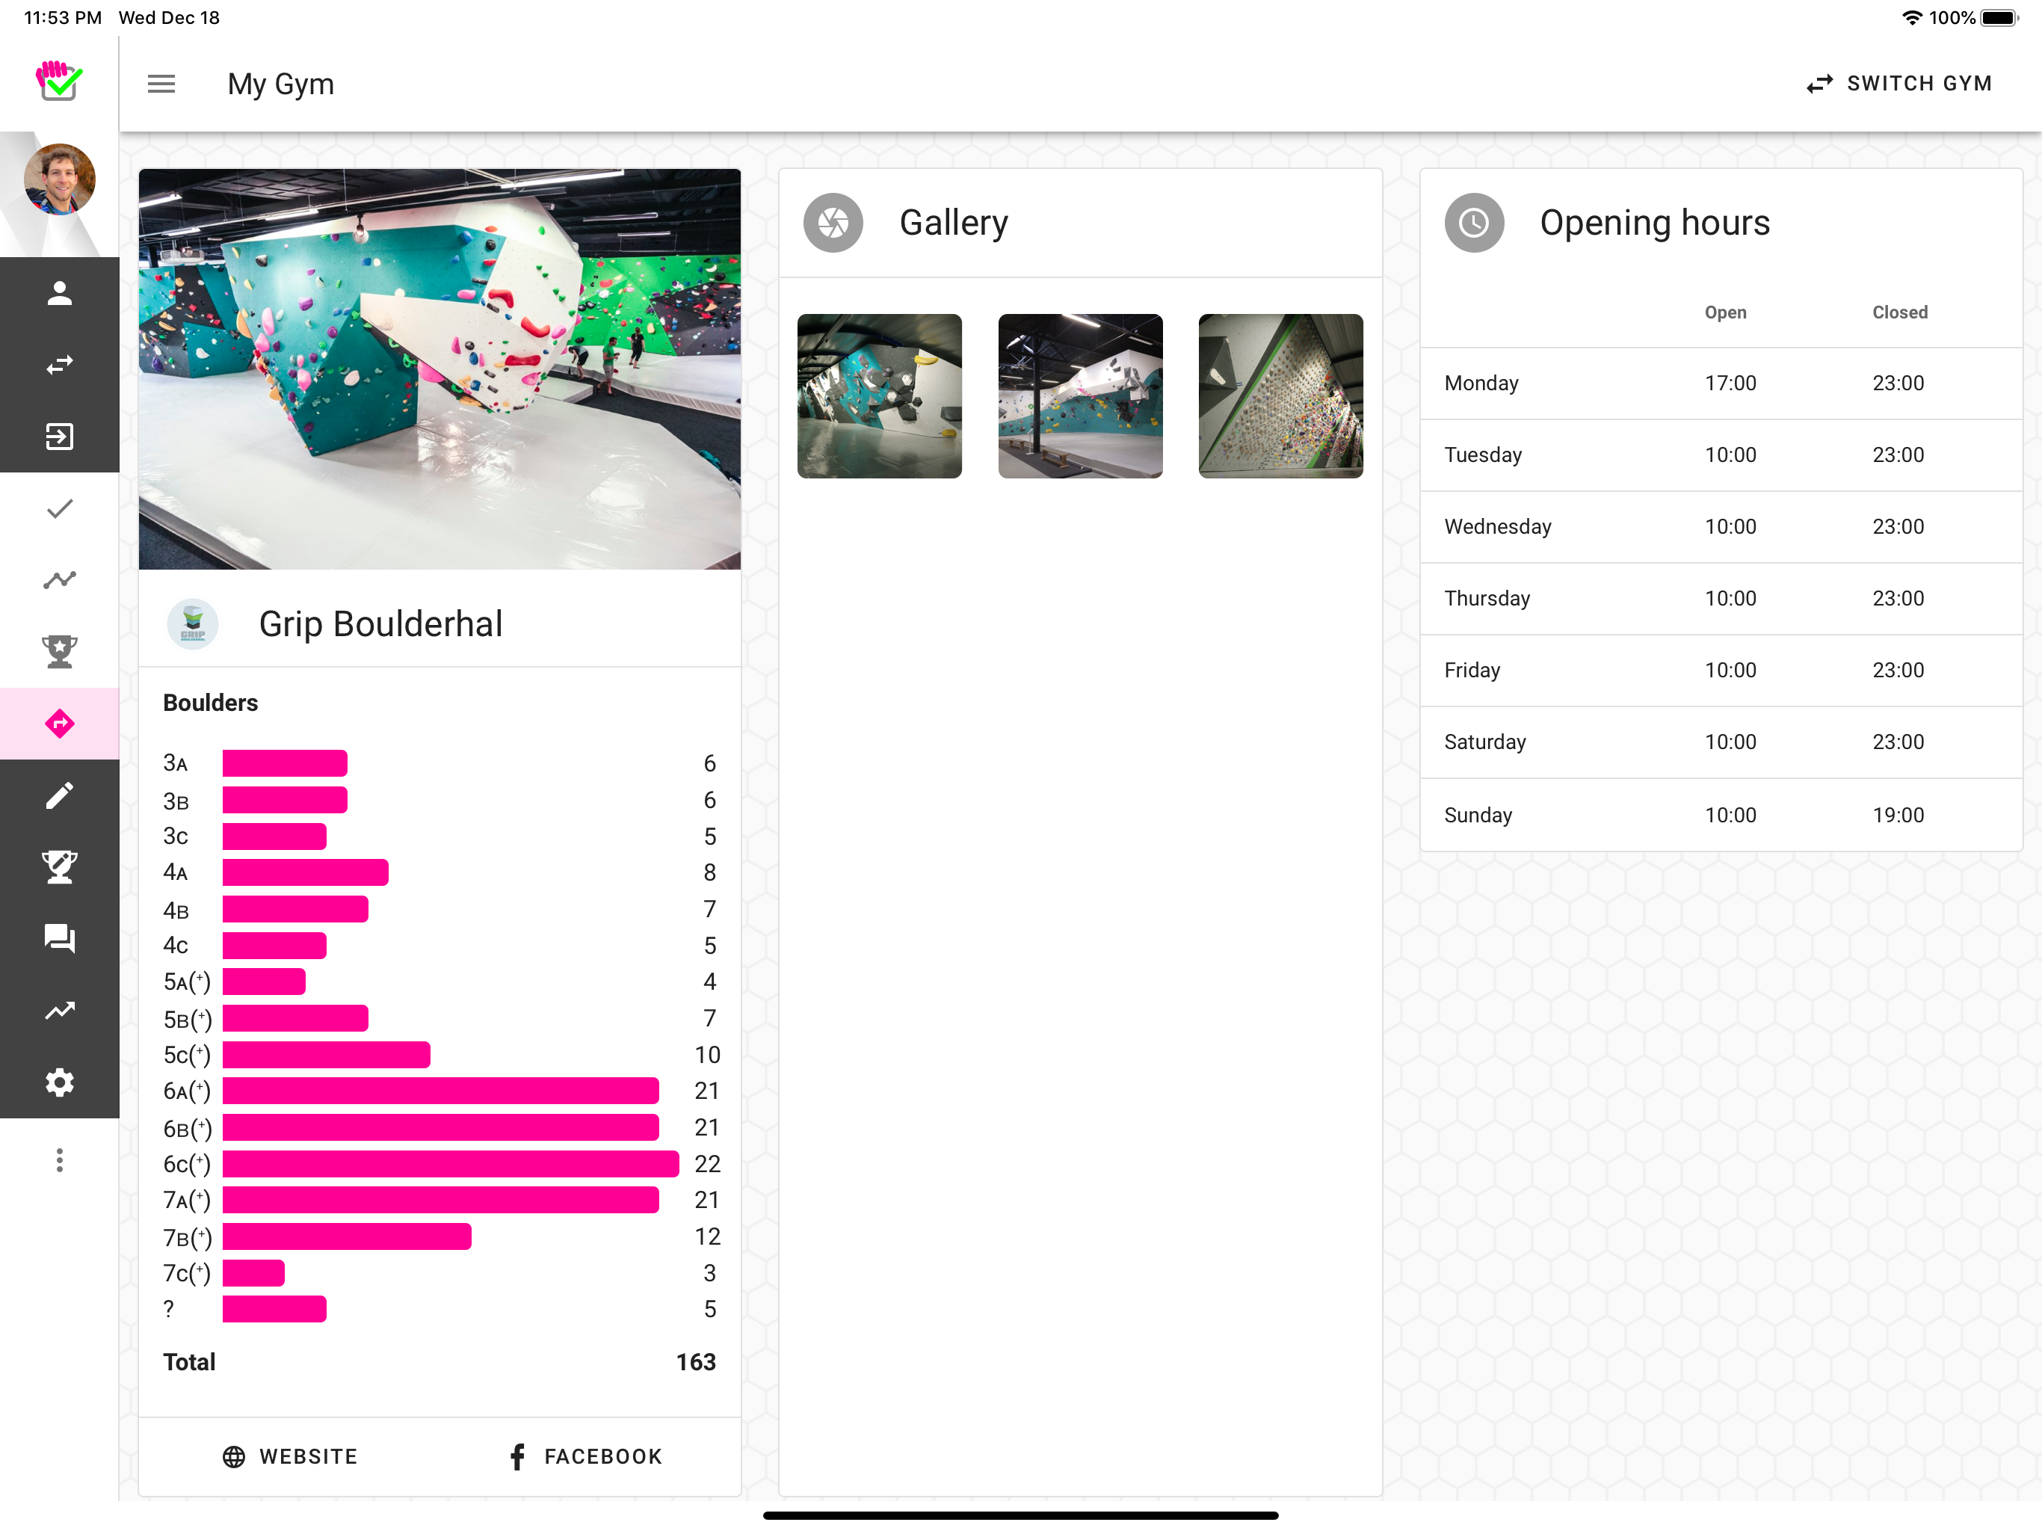
Task: Click the 'Monday' row label
Action: (1481, 383)
